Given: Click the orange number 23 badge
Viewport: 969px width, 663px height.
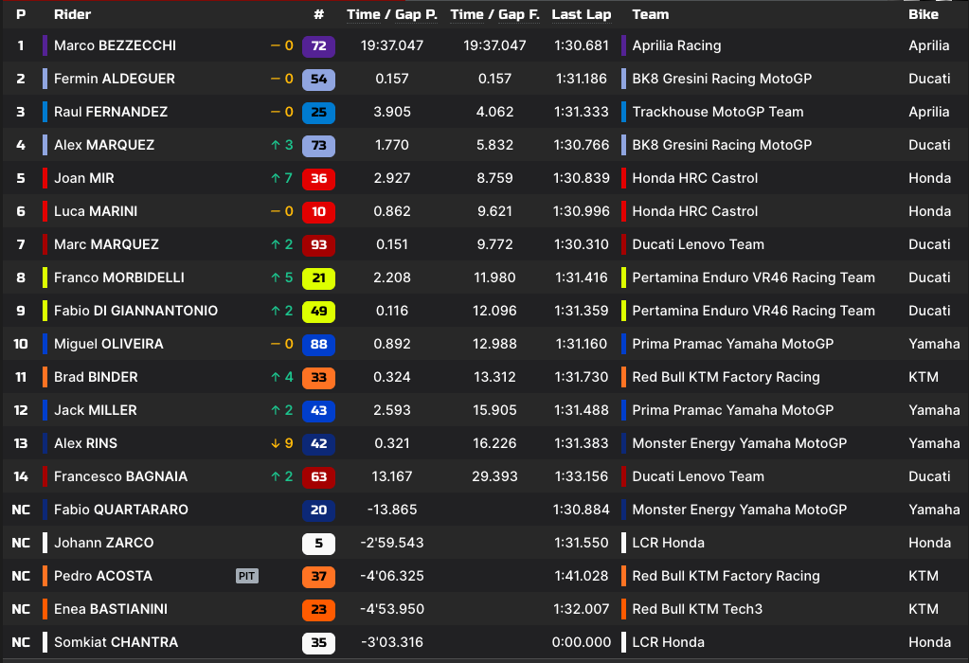Looking at the screenshot, I should [318, 609].
